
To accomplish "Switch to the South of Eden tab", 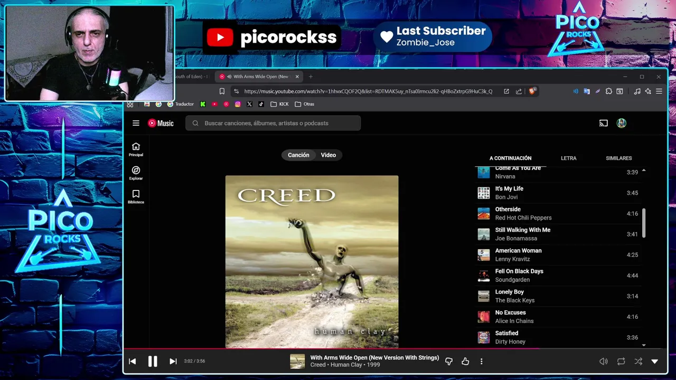I will click(x=192, y=77).
